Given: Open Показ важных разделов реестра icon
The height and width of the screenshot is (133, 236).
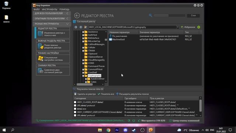Looking at the screenshot, I should click(x=41, y=46).
